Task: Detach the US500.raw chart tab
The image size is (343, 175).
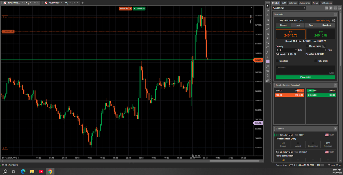Action: pos(74,3)
